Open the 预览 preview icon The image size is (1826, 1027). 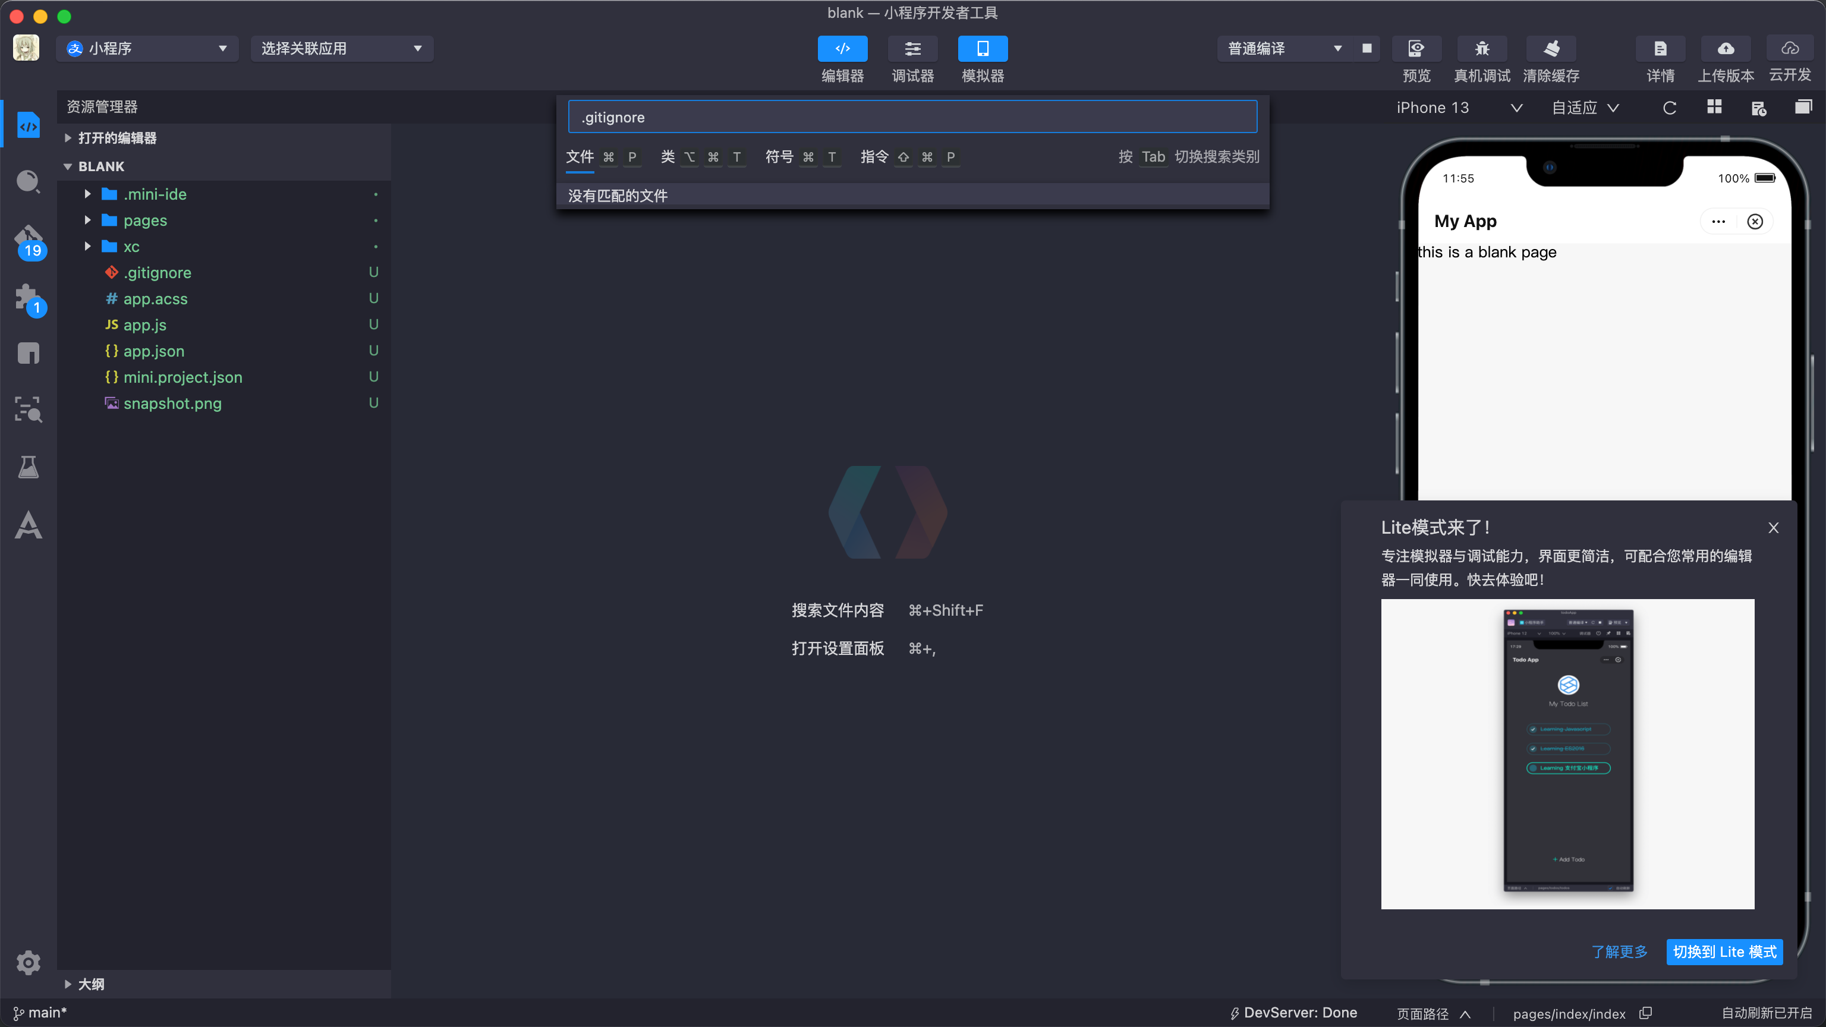point(1416,48)
